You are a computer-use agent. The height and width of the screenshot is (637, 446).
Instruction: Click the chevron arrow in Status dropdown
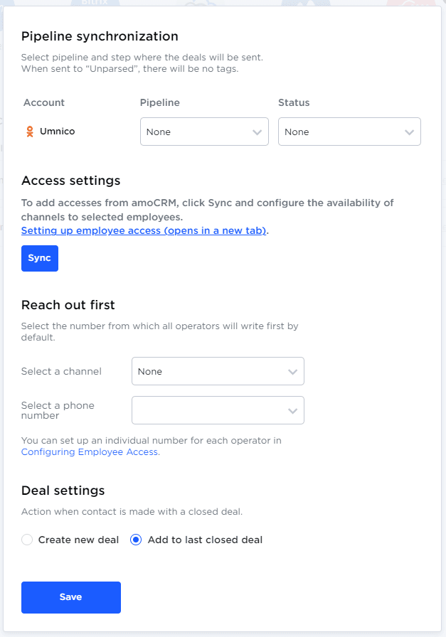coord(409,132)
